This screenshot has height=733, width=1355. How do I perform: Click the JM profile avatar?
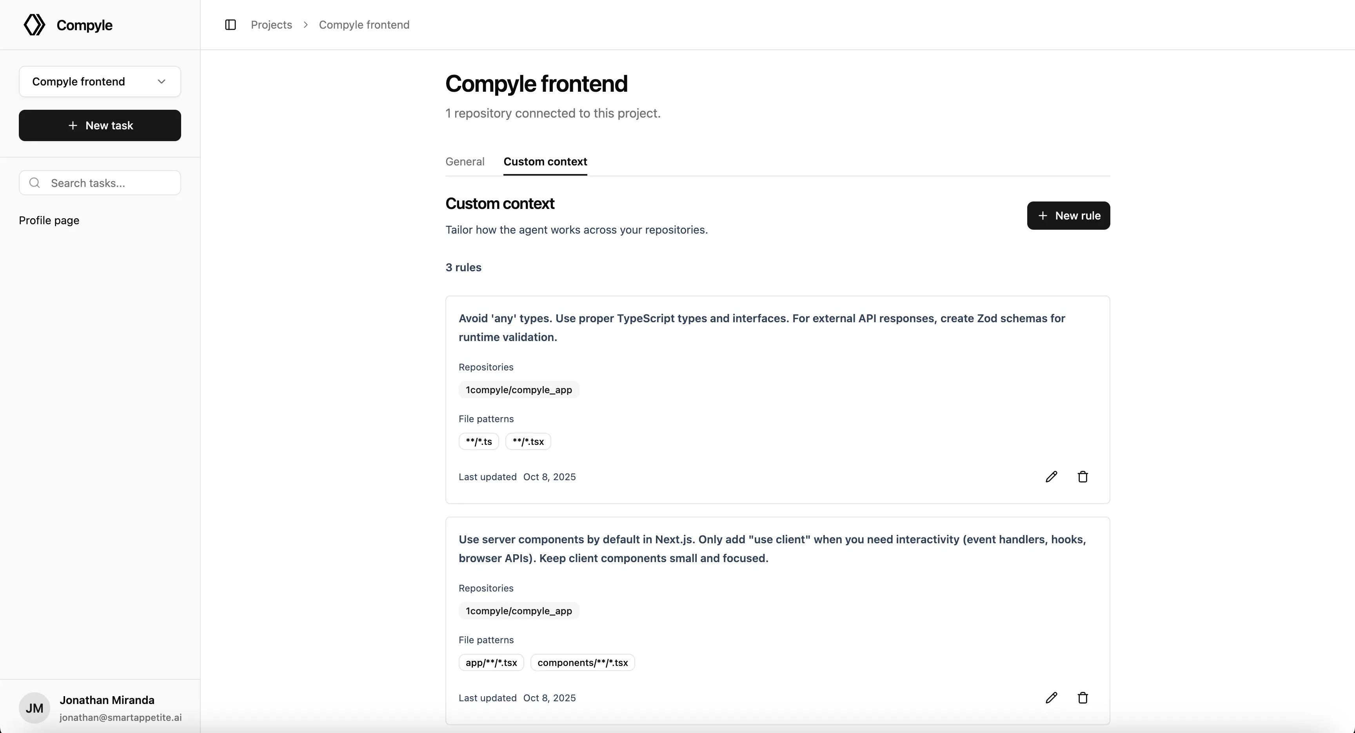point(34,708)
